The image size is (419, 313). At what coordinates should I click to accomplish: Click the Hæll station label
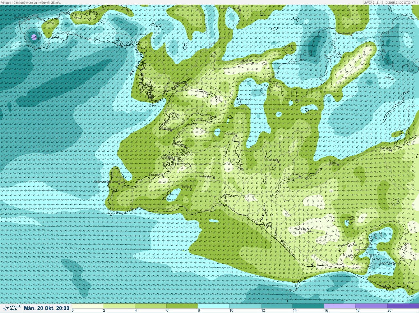296,174
